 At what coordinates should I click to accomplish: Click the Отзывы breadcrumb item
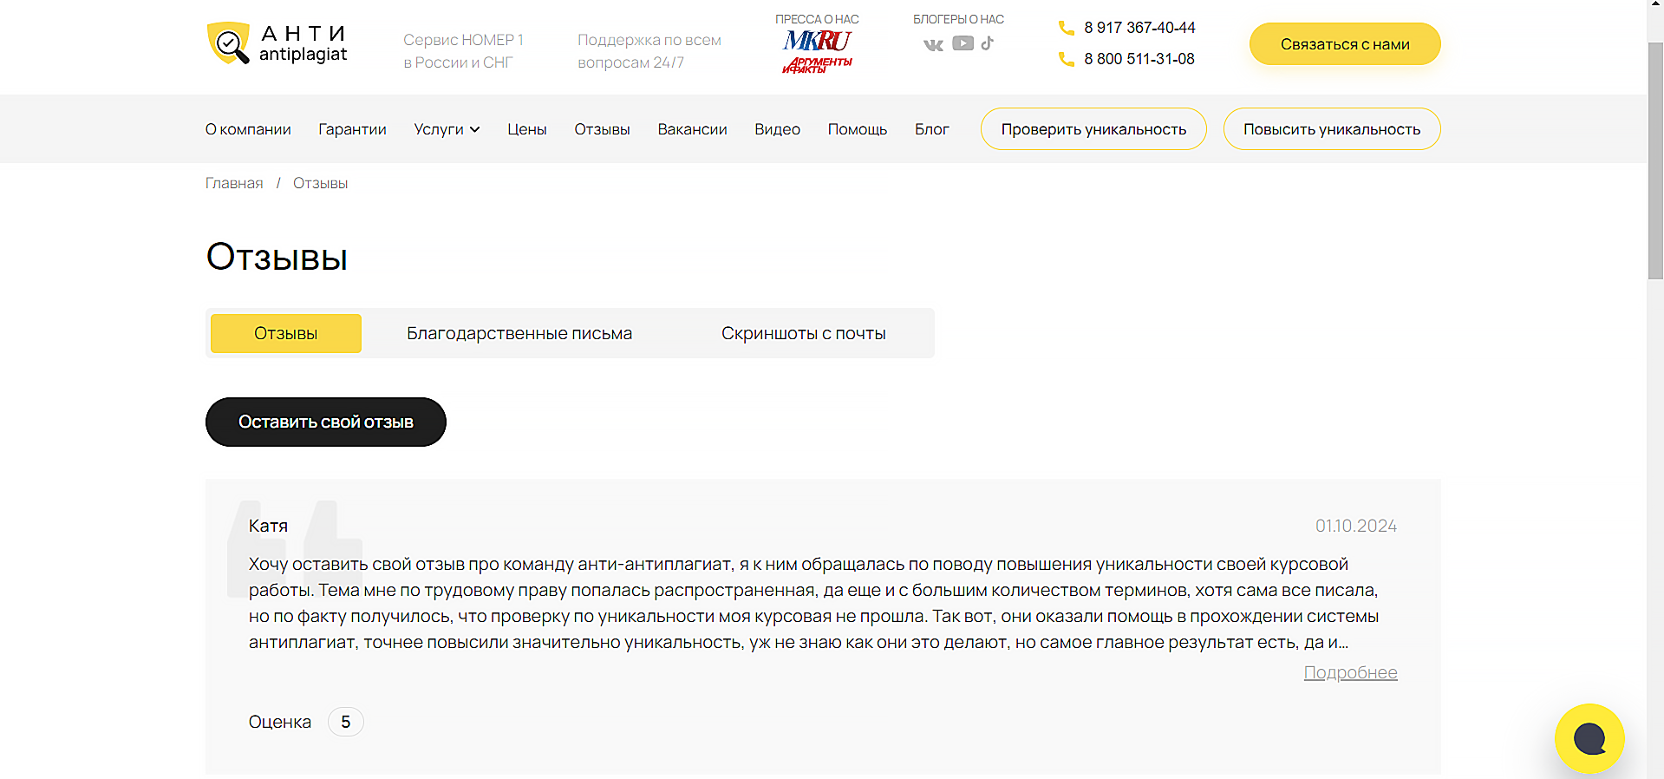pyautogui.click(x=320, y=183)
